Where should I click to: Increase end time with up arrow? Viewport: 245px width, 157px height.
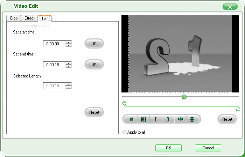point(69,63)
